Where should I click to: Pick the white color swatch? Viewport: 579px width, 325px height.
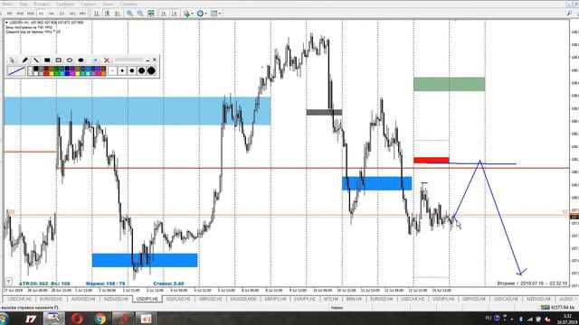36,73
